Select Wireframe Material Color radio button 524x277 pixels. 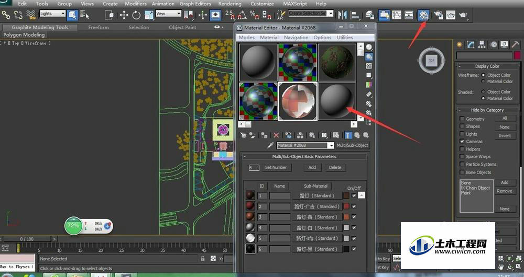(x=483, y=82)
